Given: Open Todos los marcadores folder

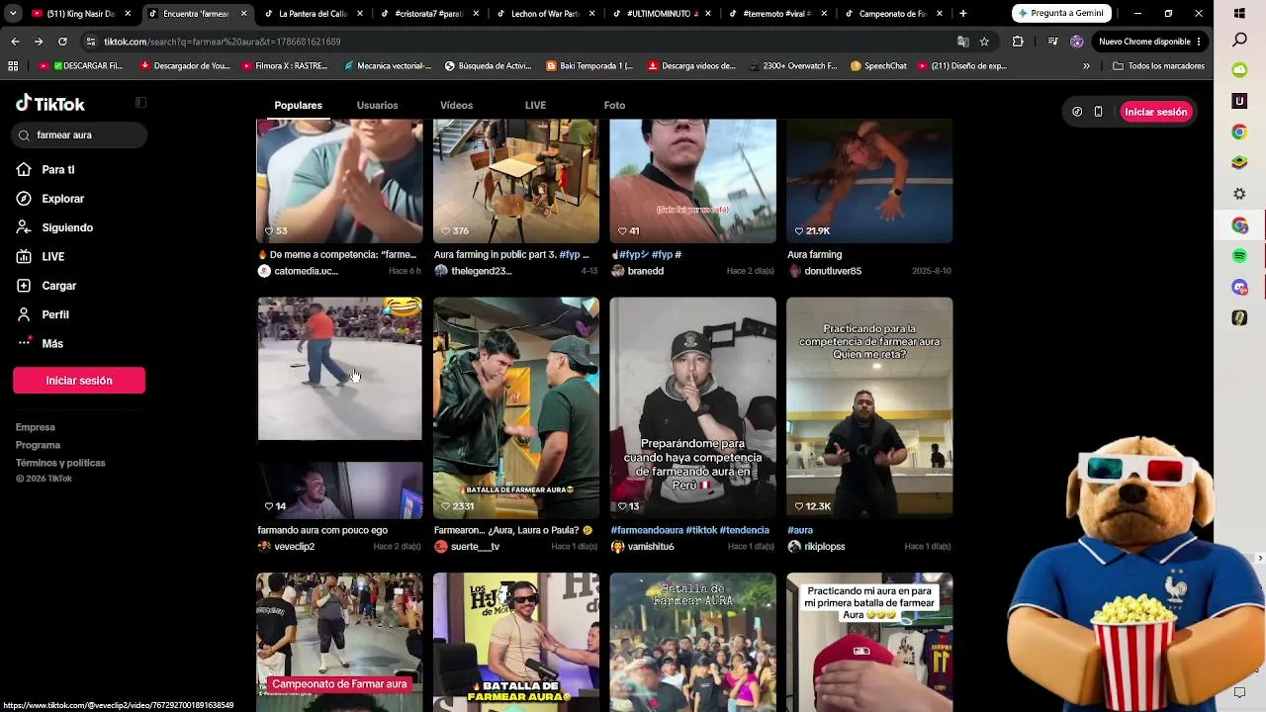Looking at the screenshot, I should [x=1158, y=66].
